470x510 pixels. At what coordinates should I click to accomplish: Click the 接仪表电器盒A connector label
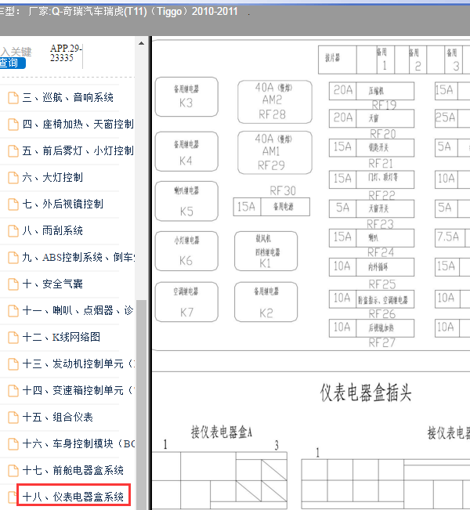[222, 432]
